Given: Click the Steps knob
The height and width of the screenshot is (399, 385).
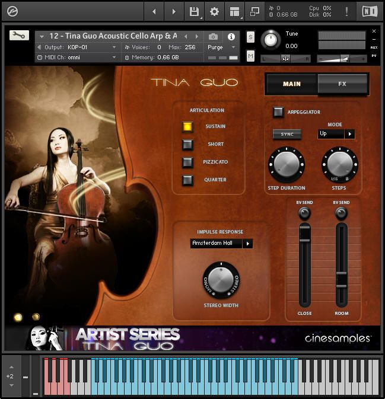Looking at the screenshot, I should 340,164.
